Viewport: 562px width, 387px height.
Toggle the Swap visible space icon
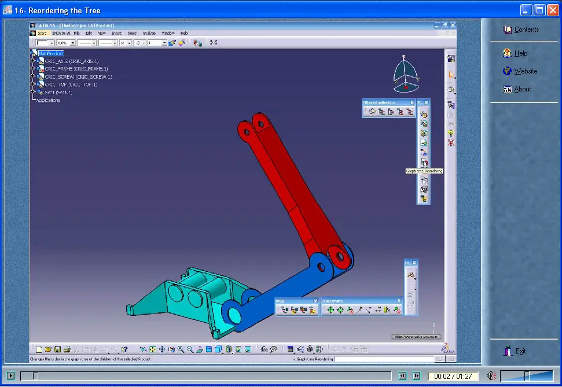pyautogui.click(x=248, y=349)
